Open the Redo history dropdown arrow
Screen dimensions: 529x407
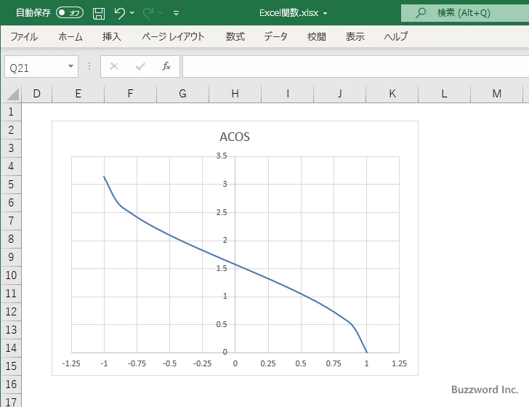[161, 13]
